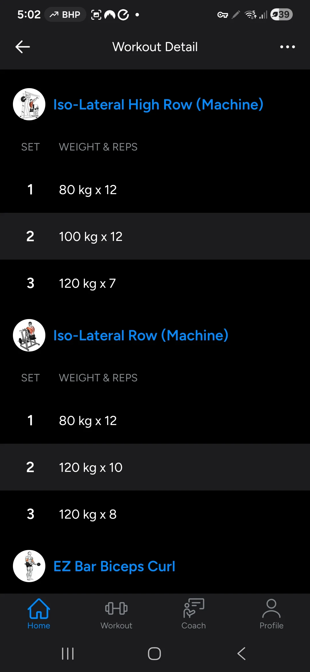Viewport: 310px width, 672px height.
Task: Go to the Home tab
Action: coord(39,614)
